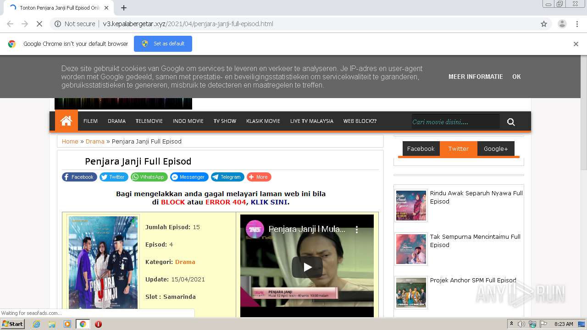Open the TV SHOW menu item
Image resolution: width=587 pixels, height=330 pixels.
tap(225, 121)
